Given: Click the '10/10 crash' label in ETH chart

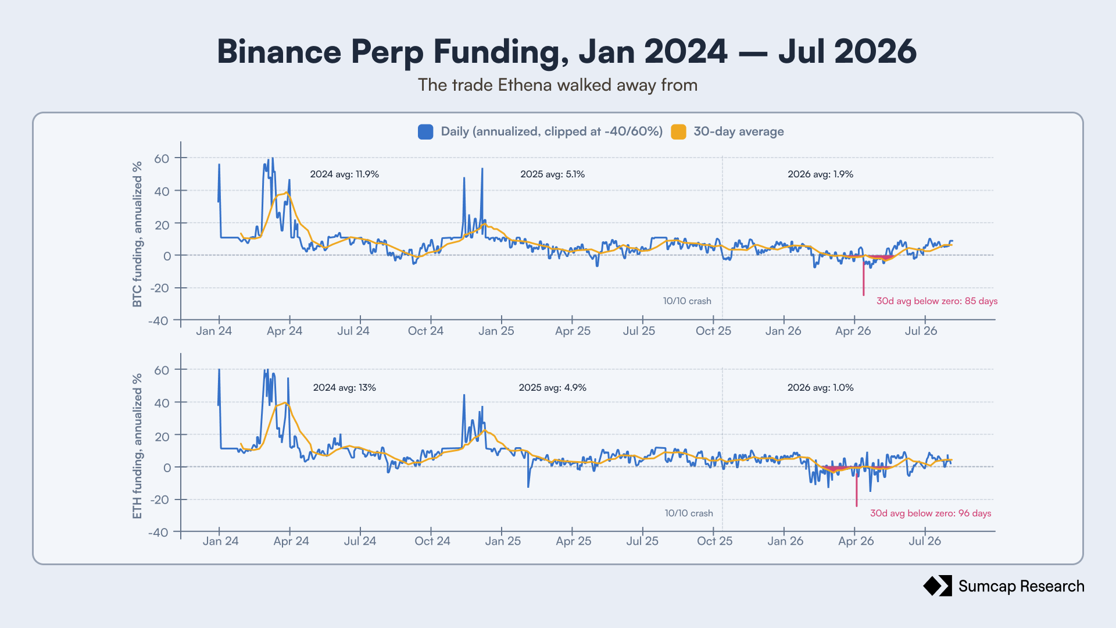Looking at the screenshot, I should pos(689,513).
